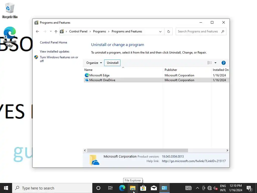Select Control Panel breadcrumb
The image size is (257, 193).
coord(78,31)
